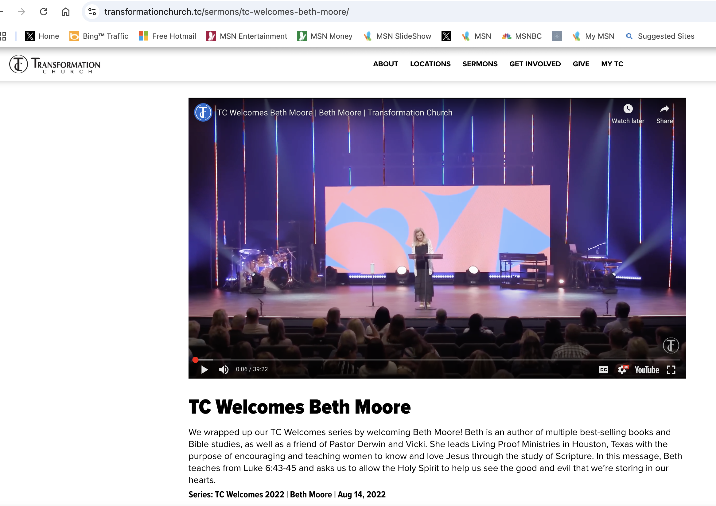Click the GIVE link
This screenshot has height=506, width=716.
tap(581, 64)
